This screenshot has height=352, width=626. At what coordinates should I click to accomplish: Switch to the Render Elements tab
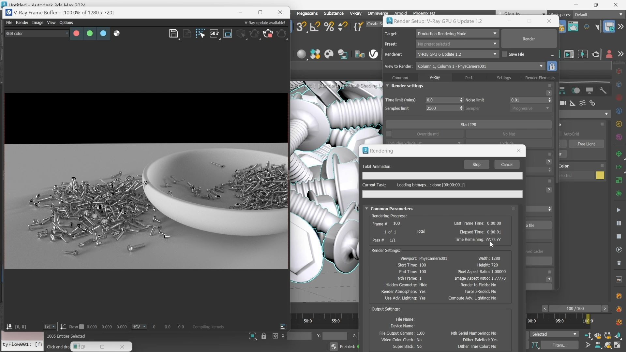point(540,78)
